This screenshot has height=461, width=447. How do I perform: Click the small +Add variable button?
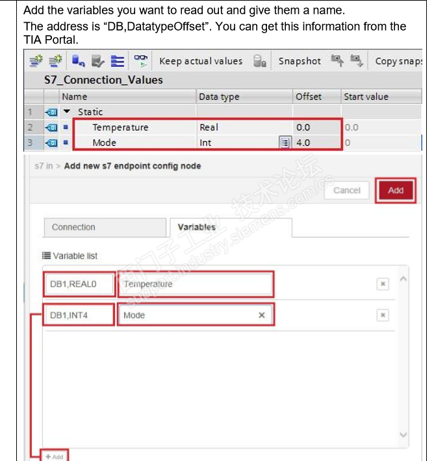(55, 456)
